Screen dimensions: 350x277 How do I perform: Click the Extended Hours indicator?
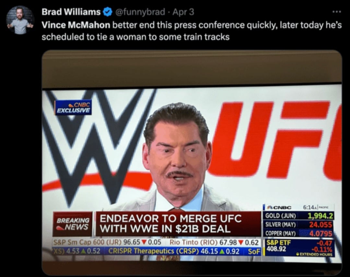click(314, 254)
